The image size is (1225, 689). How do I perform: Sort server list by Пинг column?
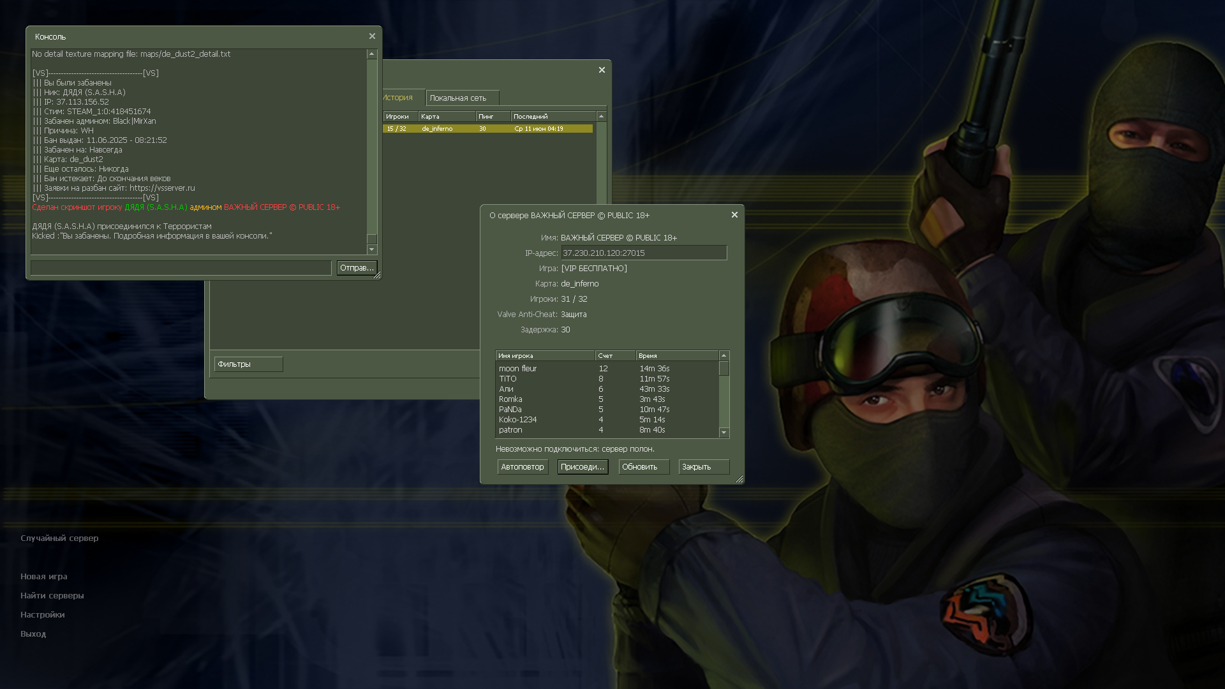click(x=493, y=117)
